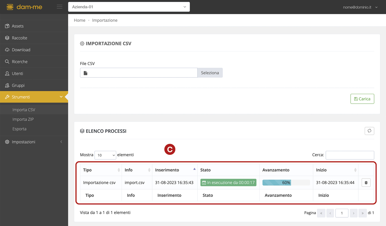This screenshot has width=386, height=226.
Task: Click the Strumenti wrench icon
Action: (x=7, y=97)
